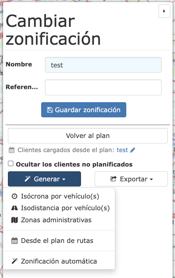Click the clock icon for Isócrona
Image resolution: width=175 pixels, height=278 pixels.
coord(14,196)
